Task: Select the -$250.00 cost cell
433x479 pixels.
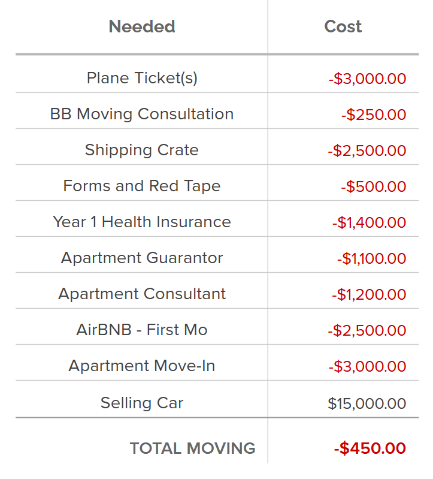Action: point(374,115)
